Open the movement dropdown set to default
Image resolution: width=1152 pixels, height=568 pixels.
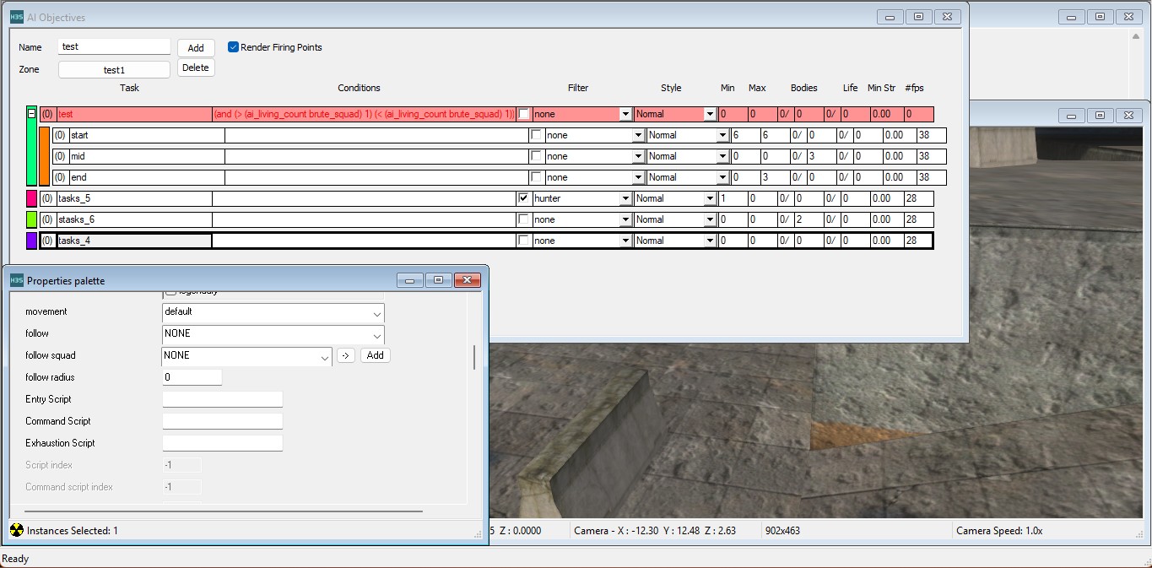[273, 312]
